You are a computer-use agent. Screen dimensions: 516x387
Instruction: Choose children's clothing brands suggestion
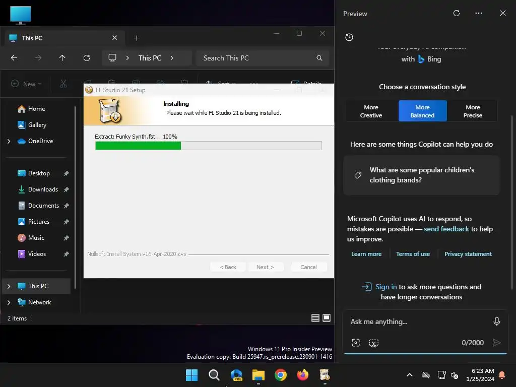click(x=421, y=175)
